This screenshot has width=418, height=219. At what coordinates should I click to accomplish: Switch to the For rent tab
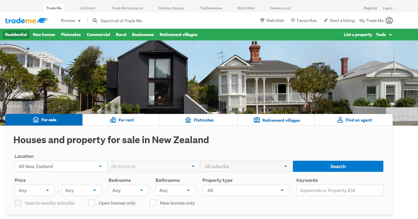coord(121,120)
